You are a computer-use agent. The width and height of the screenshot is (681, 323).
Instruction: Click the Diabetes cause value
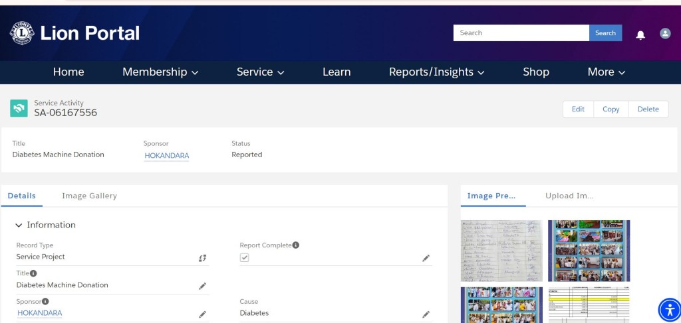coord(254,313)
